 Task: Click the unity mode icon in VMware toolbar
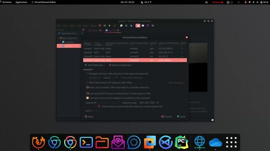click(x=148, y=26)
